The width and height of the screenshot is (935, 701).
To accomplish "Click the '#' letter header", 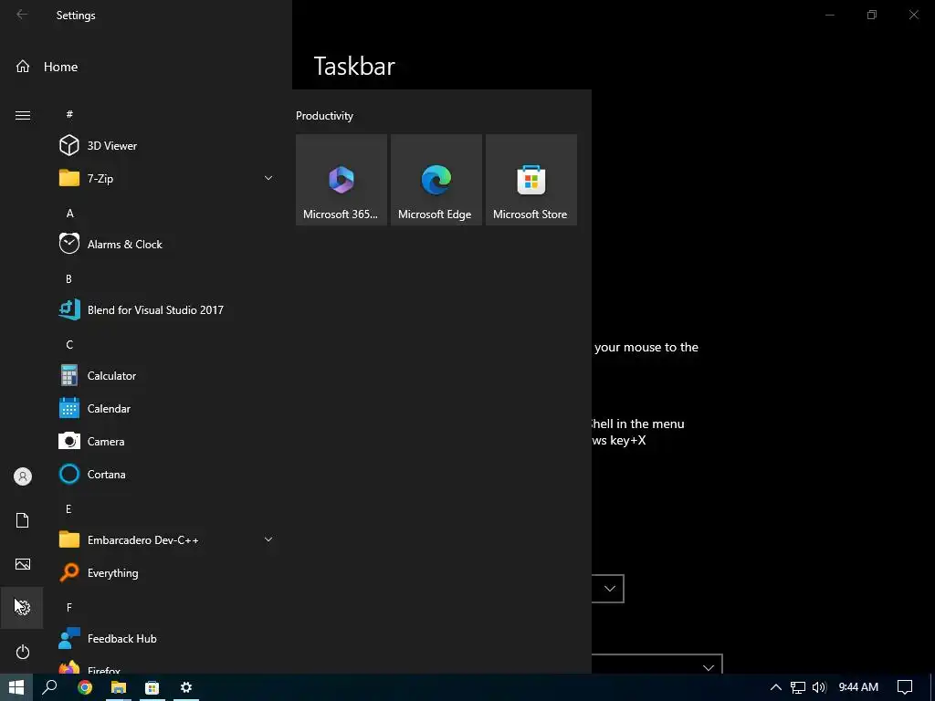I will pyautogui.click(x=69, y=114).
